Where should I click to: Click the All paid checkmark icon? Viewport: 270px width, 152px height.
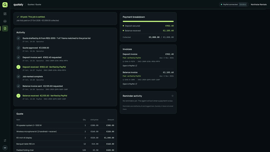click(x=18, y=17)
